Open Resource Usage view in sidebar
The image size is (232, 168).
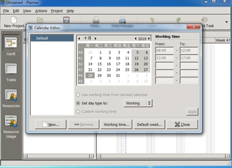pos(11,127)
